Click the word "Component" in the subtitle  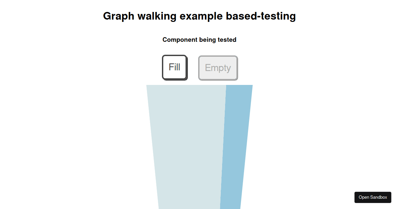pyautogui.click(x=180, y=40)
